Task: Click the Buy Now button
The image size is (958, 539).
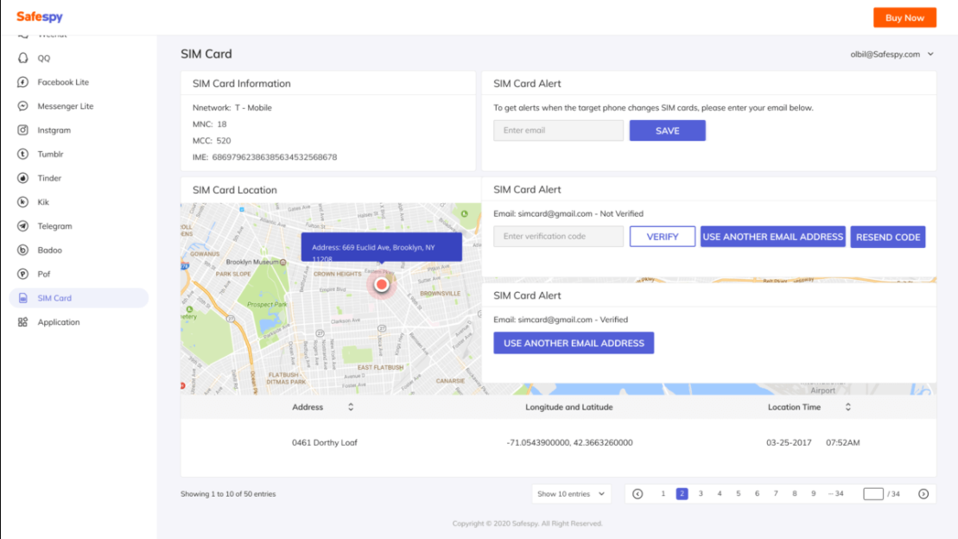Action: coord(904,18)
